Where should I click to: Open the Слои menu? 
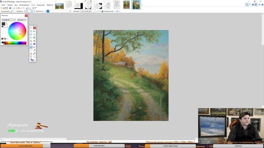(33, 5)
